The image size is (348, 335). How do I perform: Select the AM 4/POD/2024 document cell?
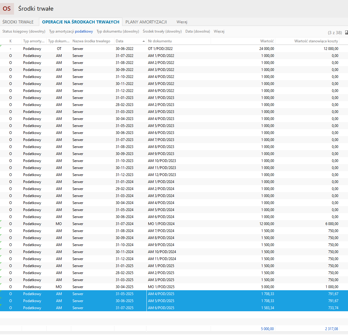point(161,203)
